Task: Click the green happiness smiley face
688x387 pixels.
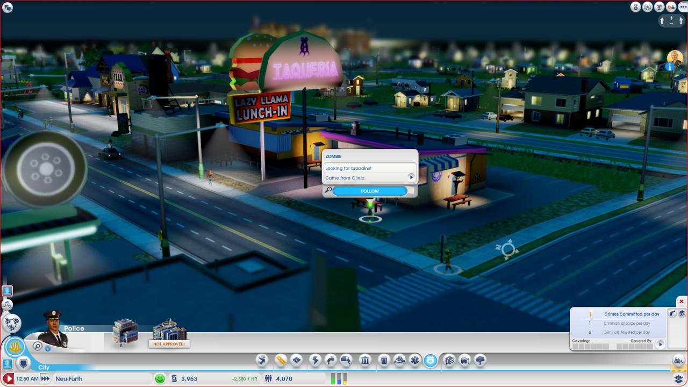Action: [160, 378]
